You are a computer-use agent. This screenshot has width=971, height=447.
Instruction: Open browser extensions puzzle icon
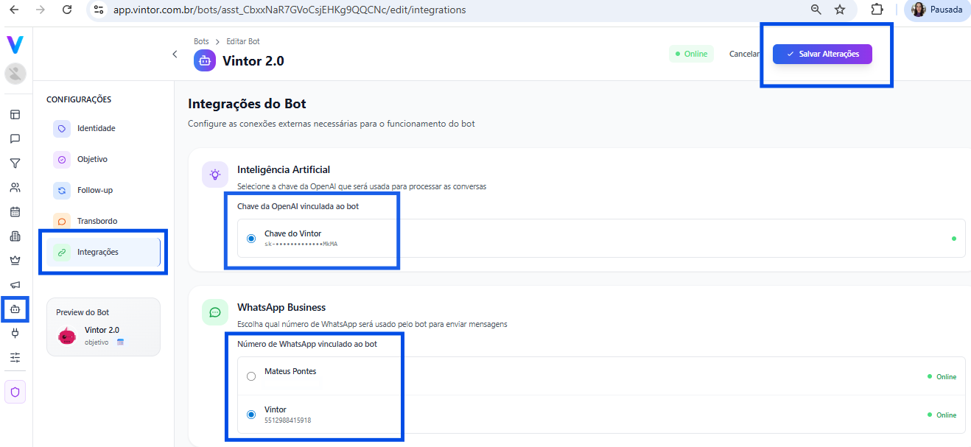[x=877, y=10]
